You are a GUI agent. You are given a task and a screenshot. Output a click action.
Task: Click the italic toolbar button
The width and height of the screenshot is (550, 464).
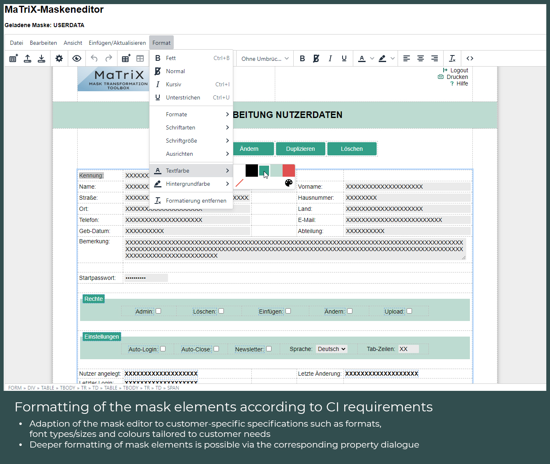coord(330,58)
